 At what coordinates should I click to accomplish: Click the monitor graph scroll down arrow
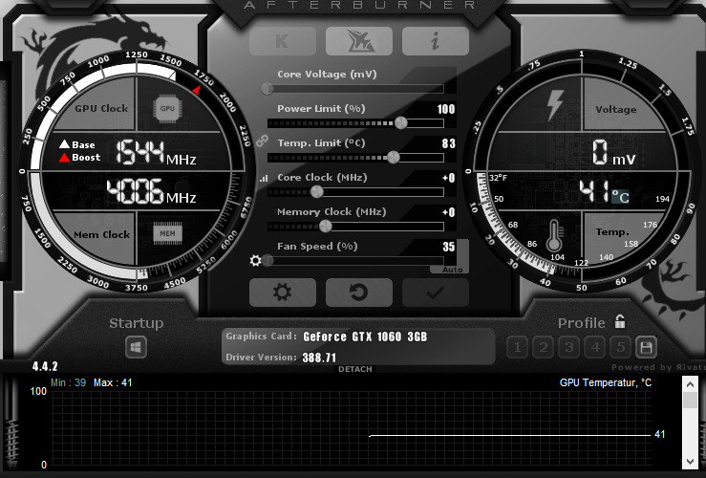(x=690, y=462)
